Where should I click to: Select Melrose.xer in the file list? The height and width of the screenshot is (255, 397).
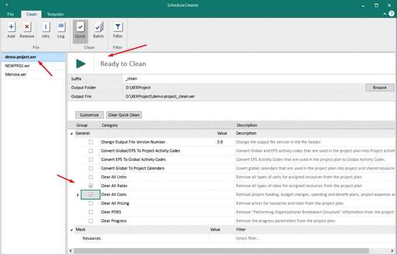pos(33,74)
